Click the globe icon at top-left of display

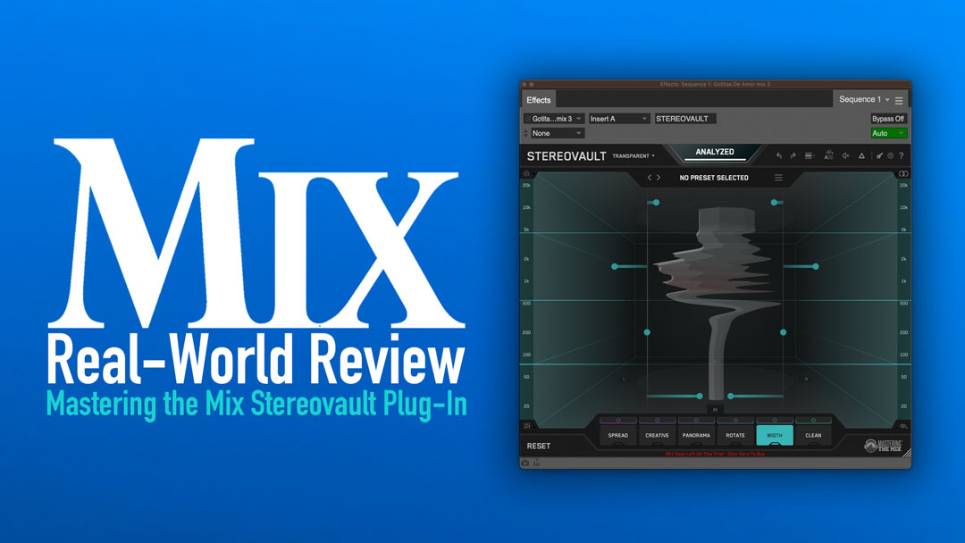526,174
